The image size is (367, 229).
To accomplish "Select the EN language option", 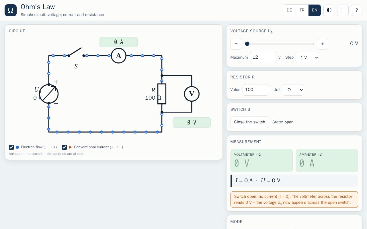I will 315,10.
